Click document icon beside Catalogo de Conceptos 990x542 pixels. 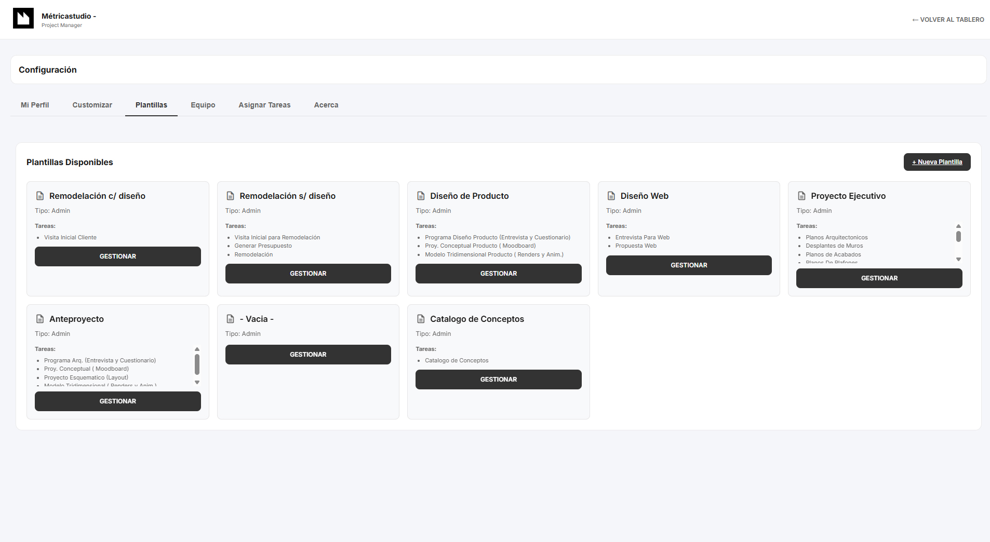click(x=421, y=319)
